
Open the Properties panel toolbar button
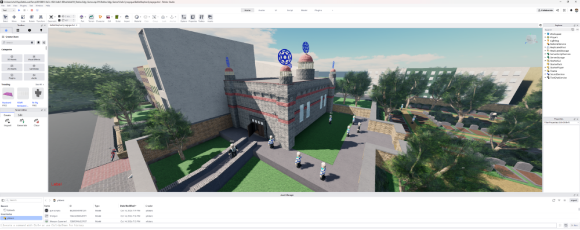193,18
